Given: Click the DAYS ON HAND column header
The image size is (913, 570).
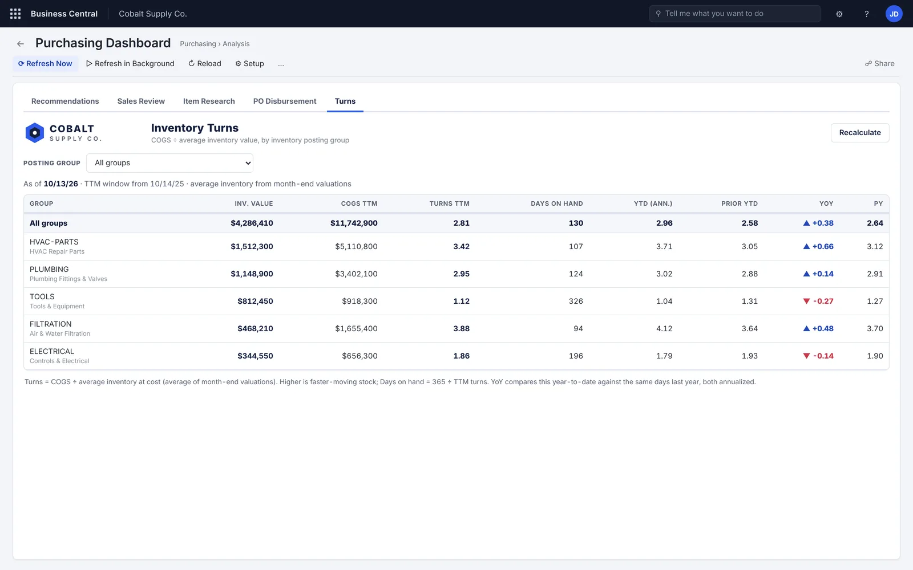Looking at the screenshot, I should [x=557, y=203].
